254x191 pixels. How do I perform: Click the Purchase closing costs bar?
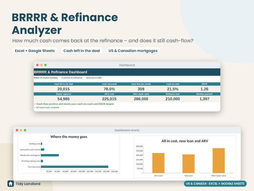42,161
